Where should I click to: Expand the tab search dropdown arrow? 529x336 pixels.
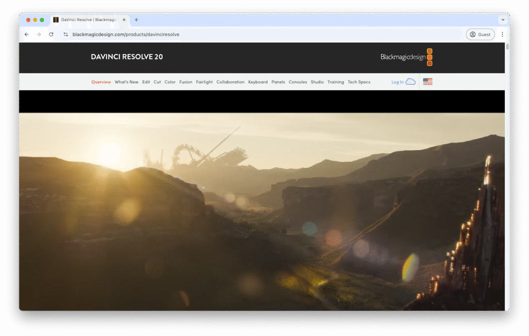tap(503, 20)
